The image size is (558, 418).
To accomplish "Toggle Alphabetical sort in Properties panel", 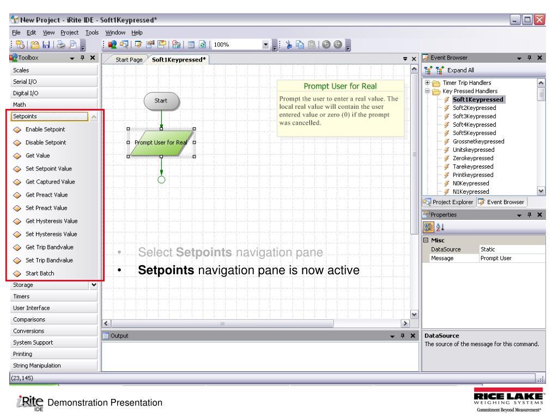I will (440, 227).
